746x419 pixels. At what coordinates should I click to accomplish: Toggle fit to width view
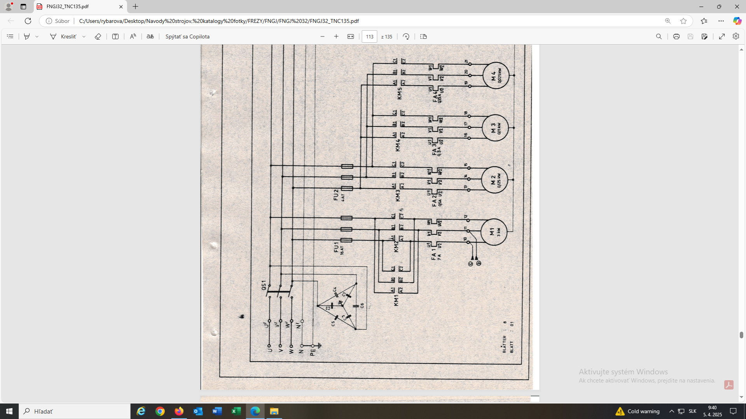351,36
